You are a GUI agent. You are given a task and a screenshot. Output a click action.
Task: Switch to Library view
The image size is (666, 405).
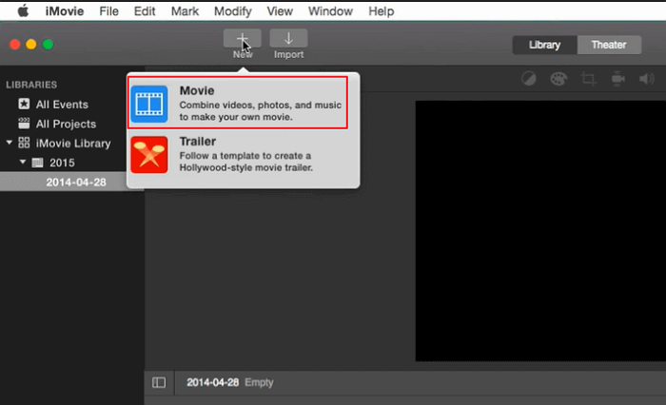coord(544,45)
